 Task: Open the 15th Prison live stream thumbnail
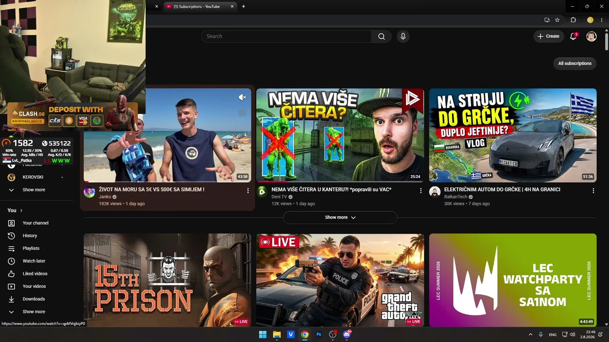click(x=167, y=280)
